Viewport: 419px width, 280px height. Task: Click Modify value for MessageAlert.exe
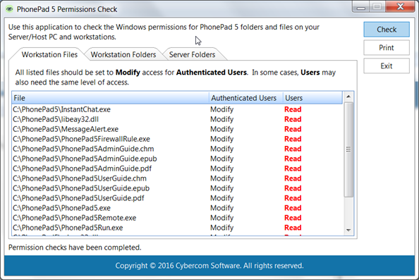[221, 129]
